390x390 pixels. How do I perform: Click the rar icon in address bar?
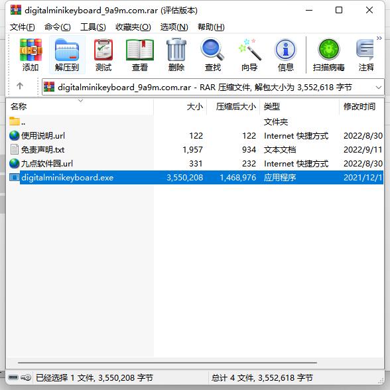49,87
